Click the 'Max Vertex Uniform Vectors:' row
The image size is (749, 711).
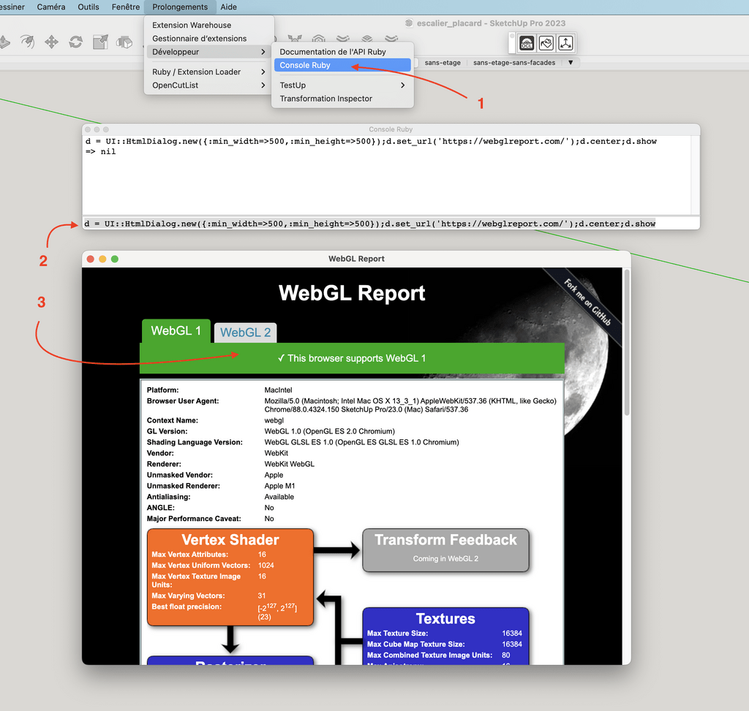(213, 566)
